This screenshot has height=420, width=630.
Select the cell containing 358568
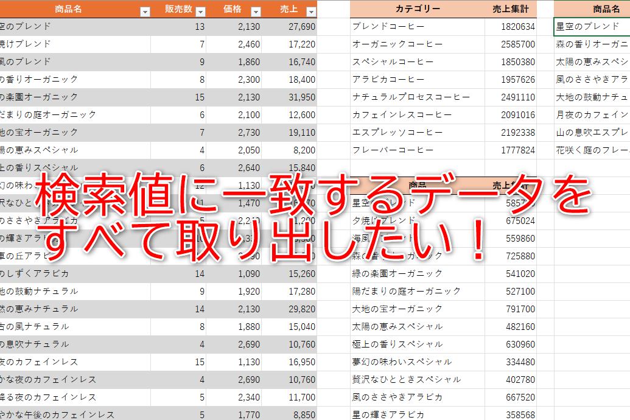pos(510,415)
